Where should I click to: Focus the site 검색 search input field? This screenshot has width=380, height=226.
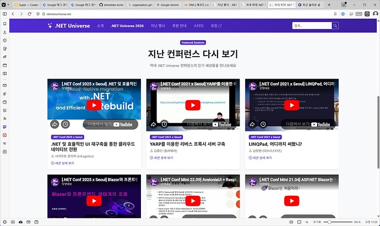tap(312, 25)
